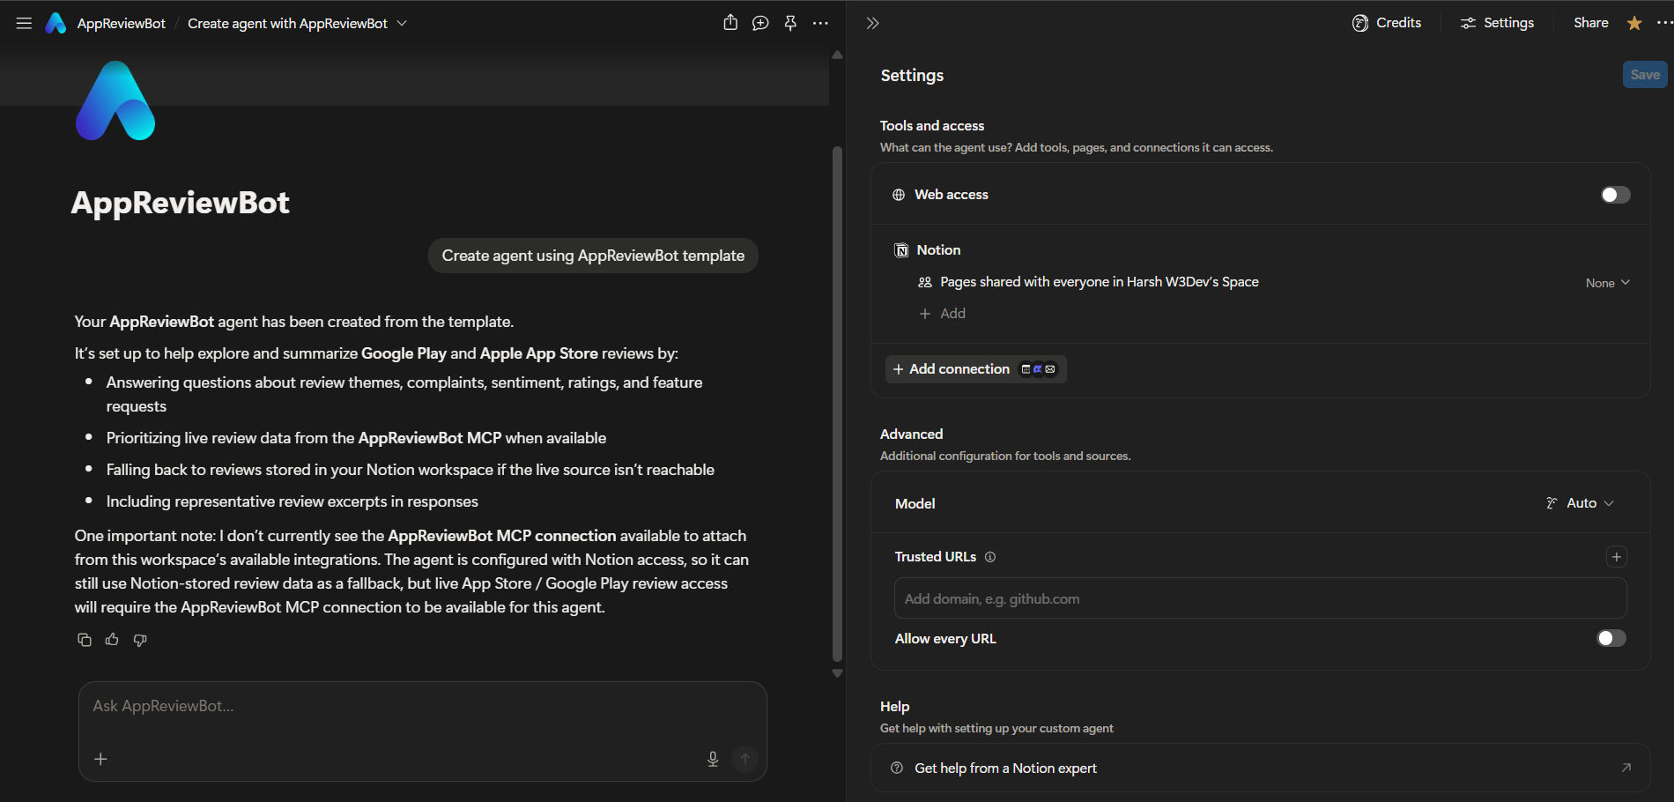Open Get help from a Notion expert

[1260, 768]
